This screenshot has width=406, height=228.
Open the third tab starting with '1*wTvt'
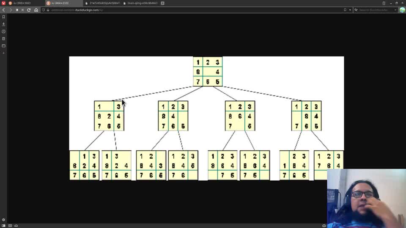[x=102, y=3]
